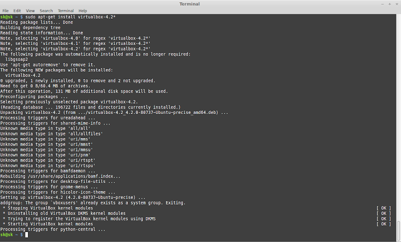Click the line 'Building dependency tree'
This screenshot has height=242, width=401.
click(x=31, y=27)
